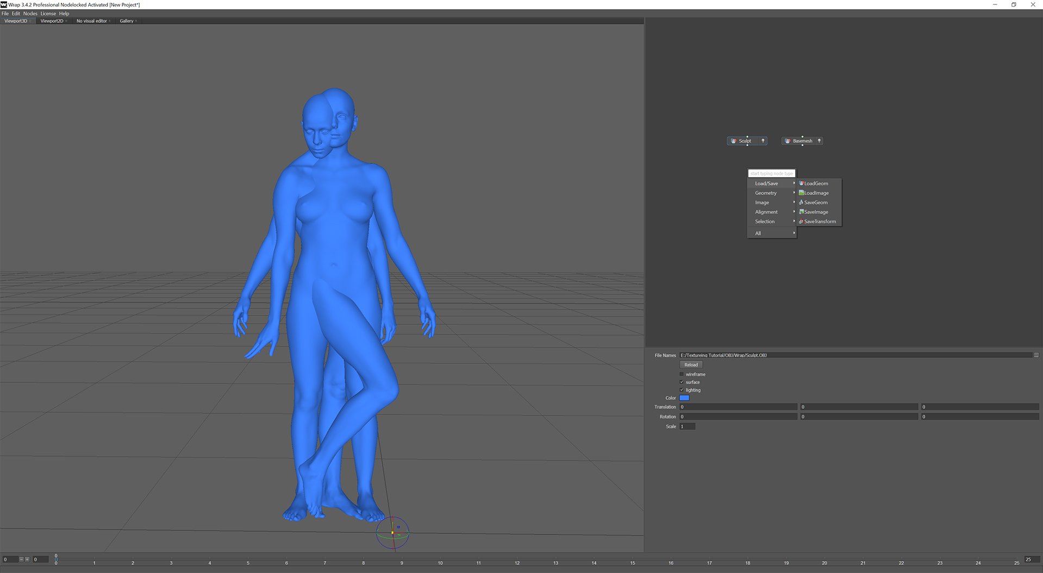Click the browse file button beside File Names
This screenshot has width=1043, height=573.
click(x=1036, y=355)
